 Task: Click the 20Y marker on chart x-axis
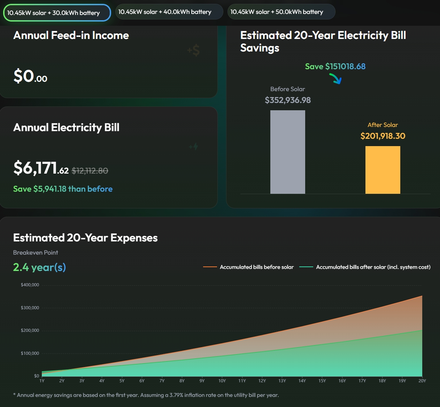(x=422, y=381)
